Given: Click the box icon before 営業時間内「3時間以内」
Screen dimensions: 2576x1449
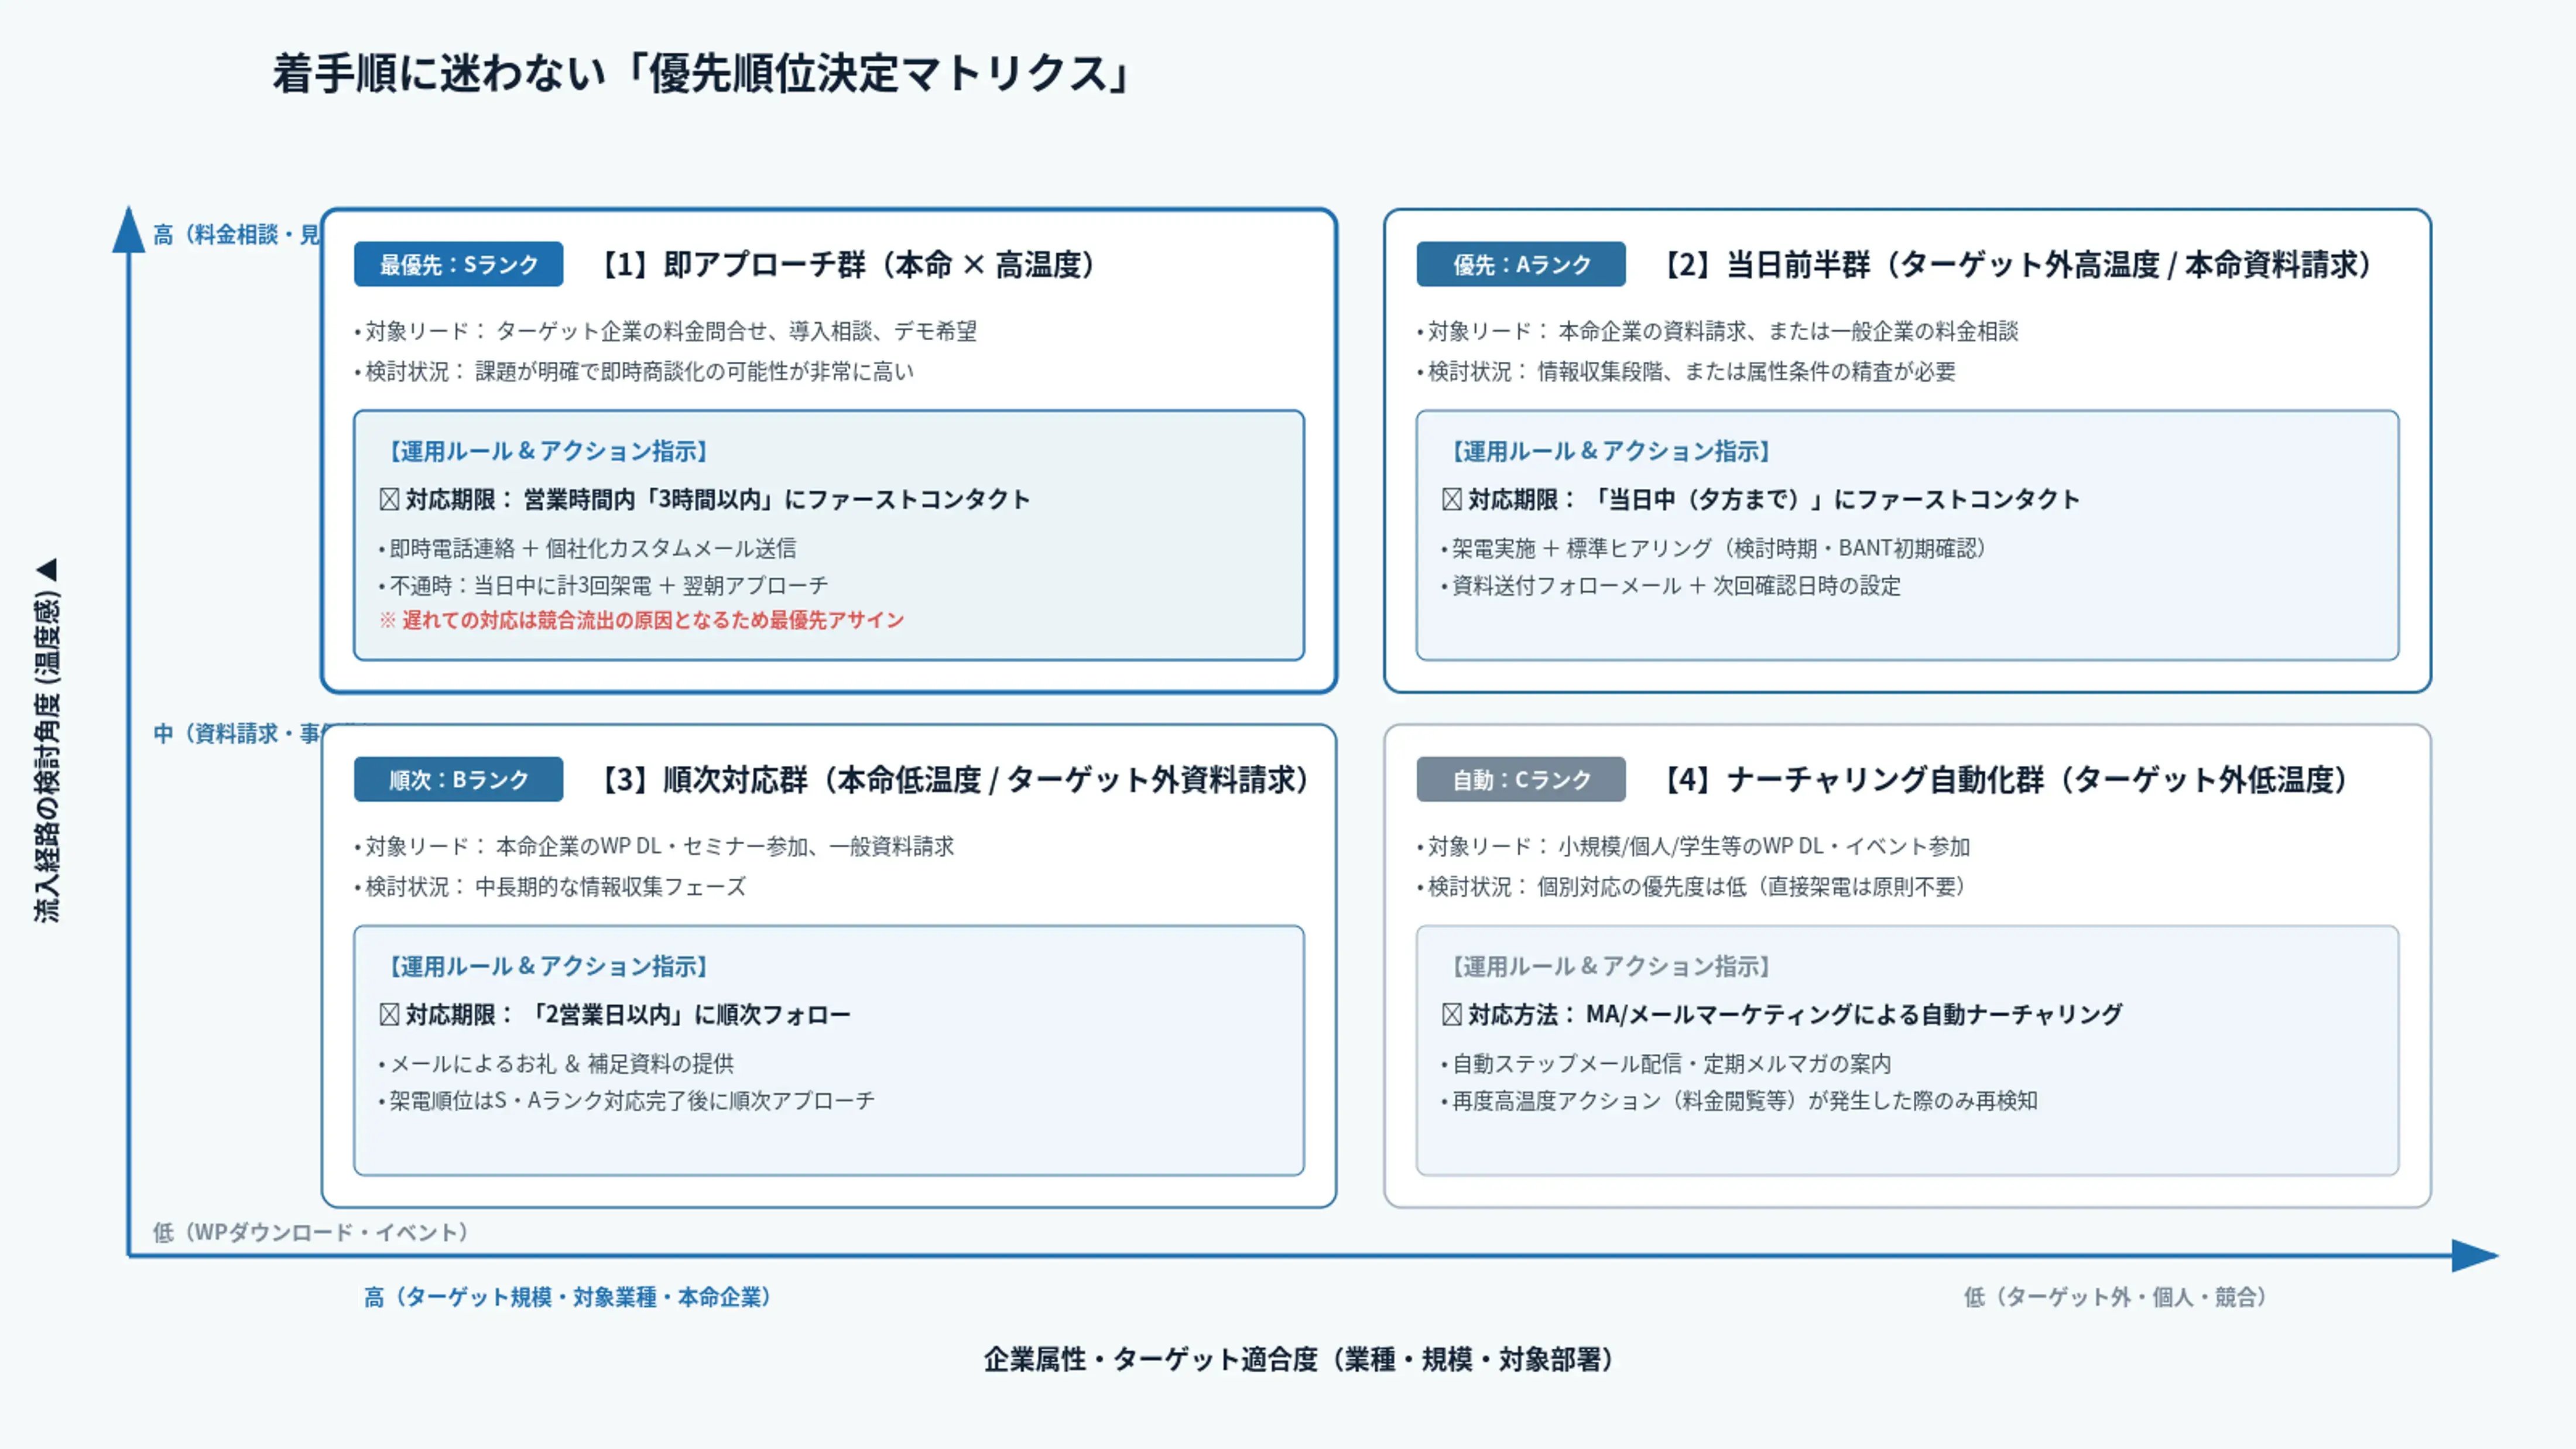Looking at the screenshot, I should [x=389, y=499].
